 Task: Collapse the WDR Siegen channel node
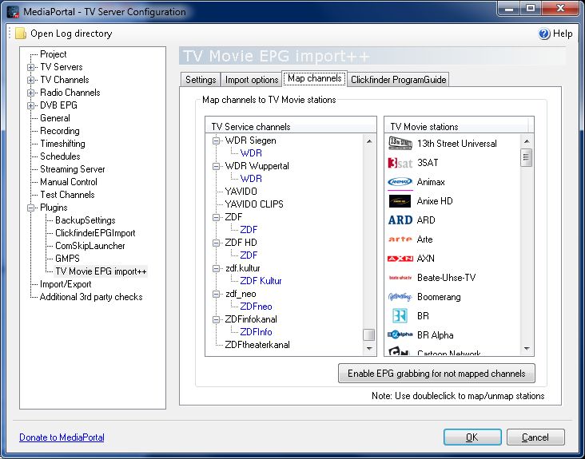click(216, 140)
